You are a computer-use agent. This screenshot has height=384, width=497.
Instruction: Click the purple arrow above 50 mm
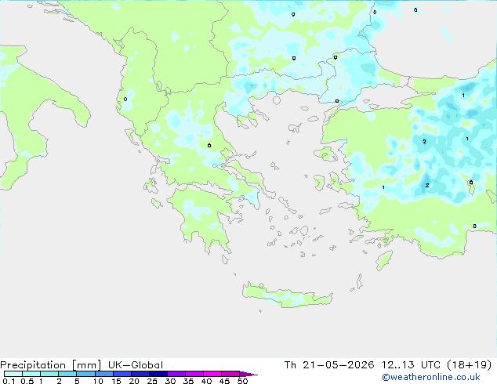click(248, 374)
